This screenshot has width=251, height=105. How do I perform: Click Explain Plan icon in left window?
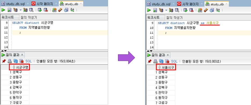[x=15, y=10]
